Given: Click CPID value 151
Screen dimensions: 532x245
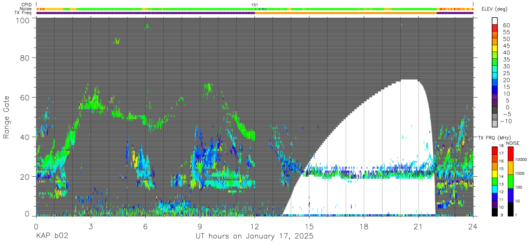Looking at the screenshot, I should tap(255, 5).
